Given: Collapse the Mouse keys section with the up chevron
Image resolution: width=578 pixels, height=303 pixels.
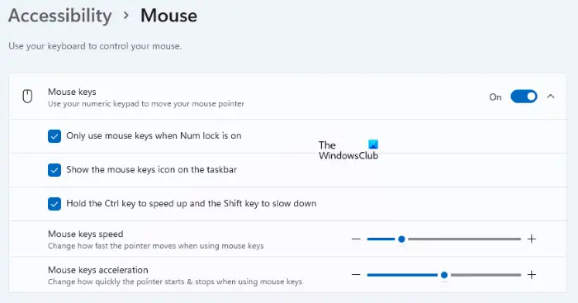Looking at the screenshot, I should [x=551, y=97].
